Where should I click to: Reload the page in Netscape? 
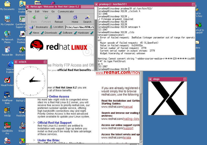click(x=59, y=19)
